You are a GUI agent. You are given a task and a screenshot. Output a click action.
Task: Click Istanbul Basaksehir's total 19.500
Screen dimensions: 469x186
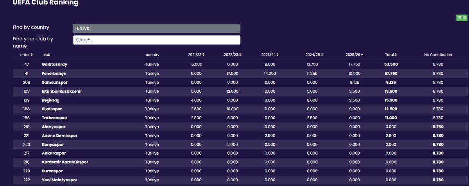pos(391,91)
